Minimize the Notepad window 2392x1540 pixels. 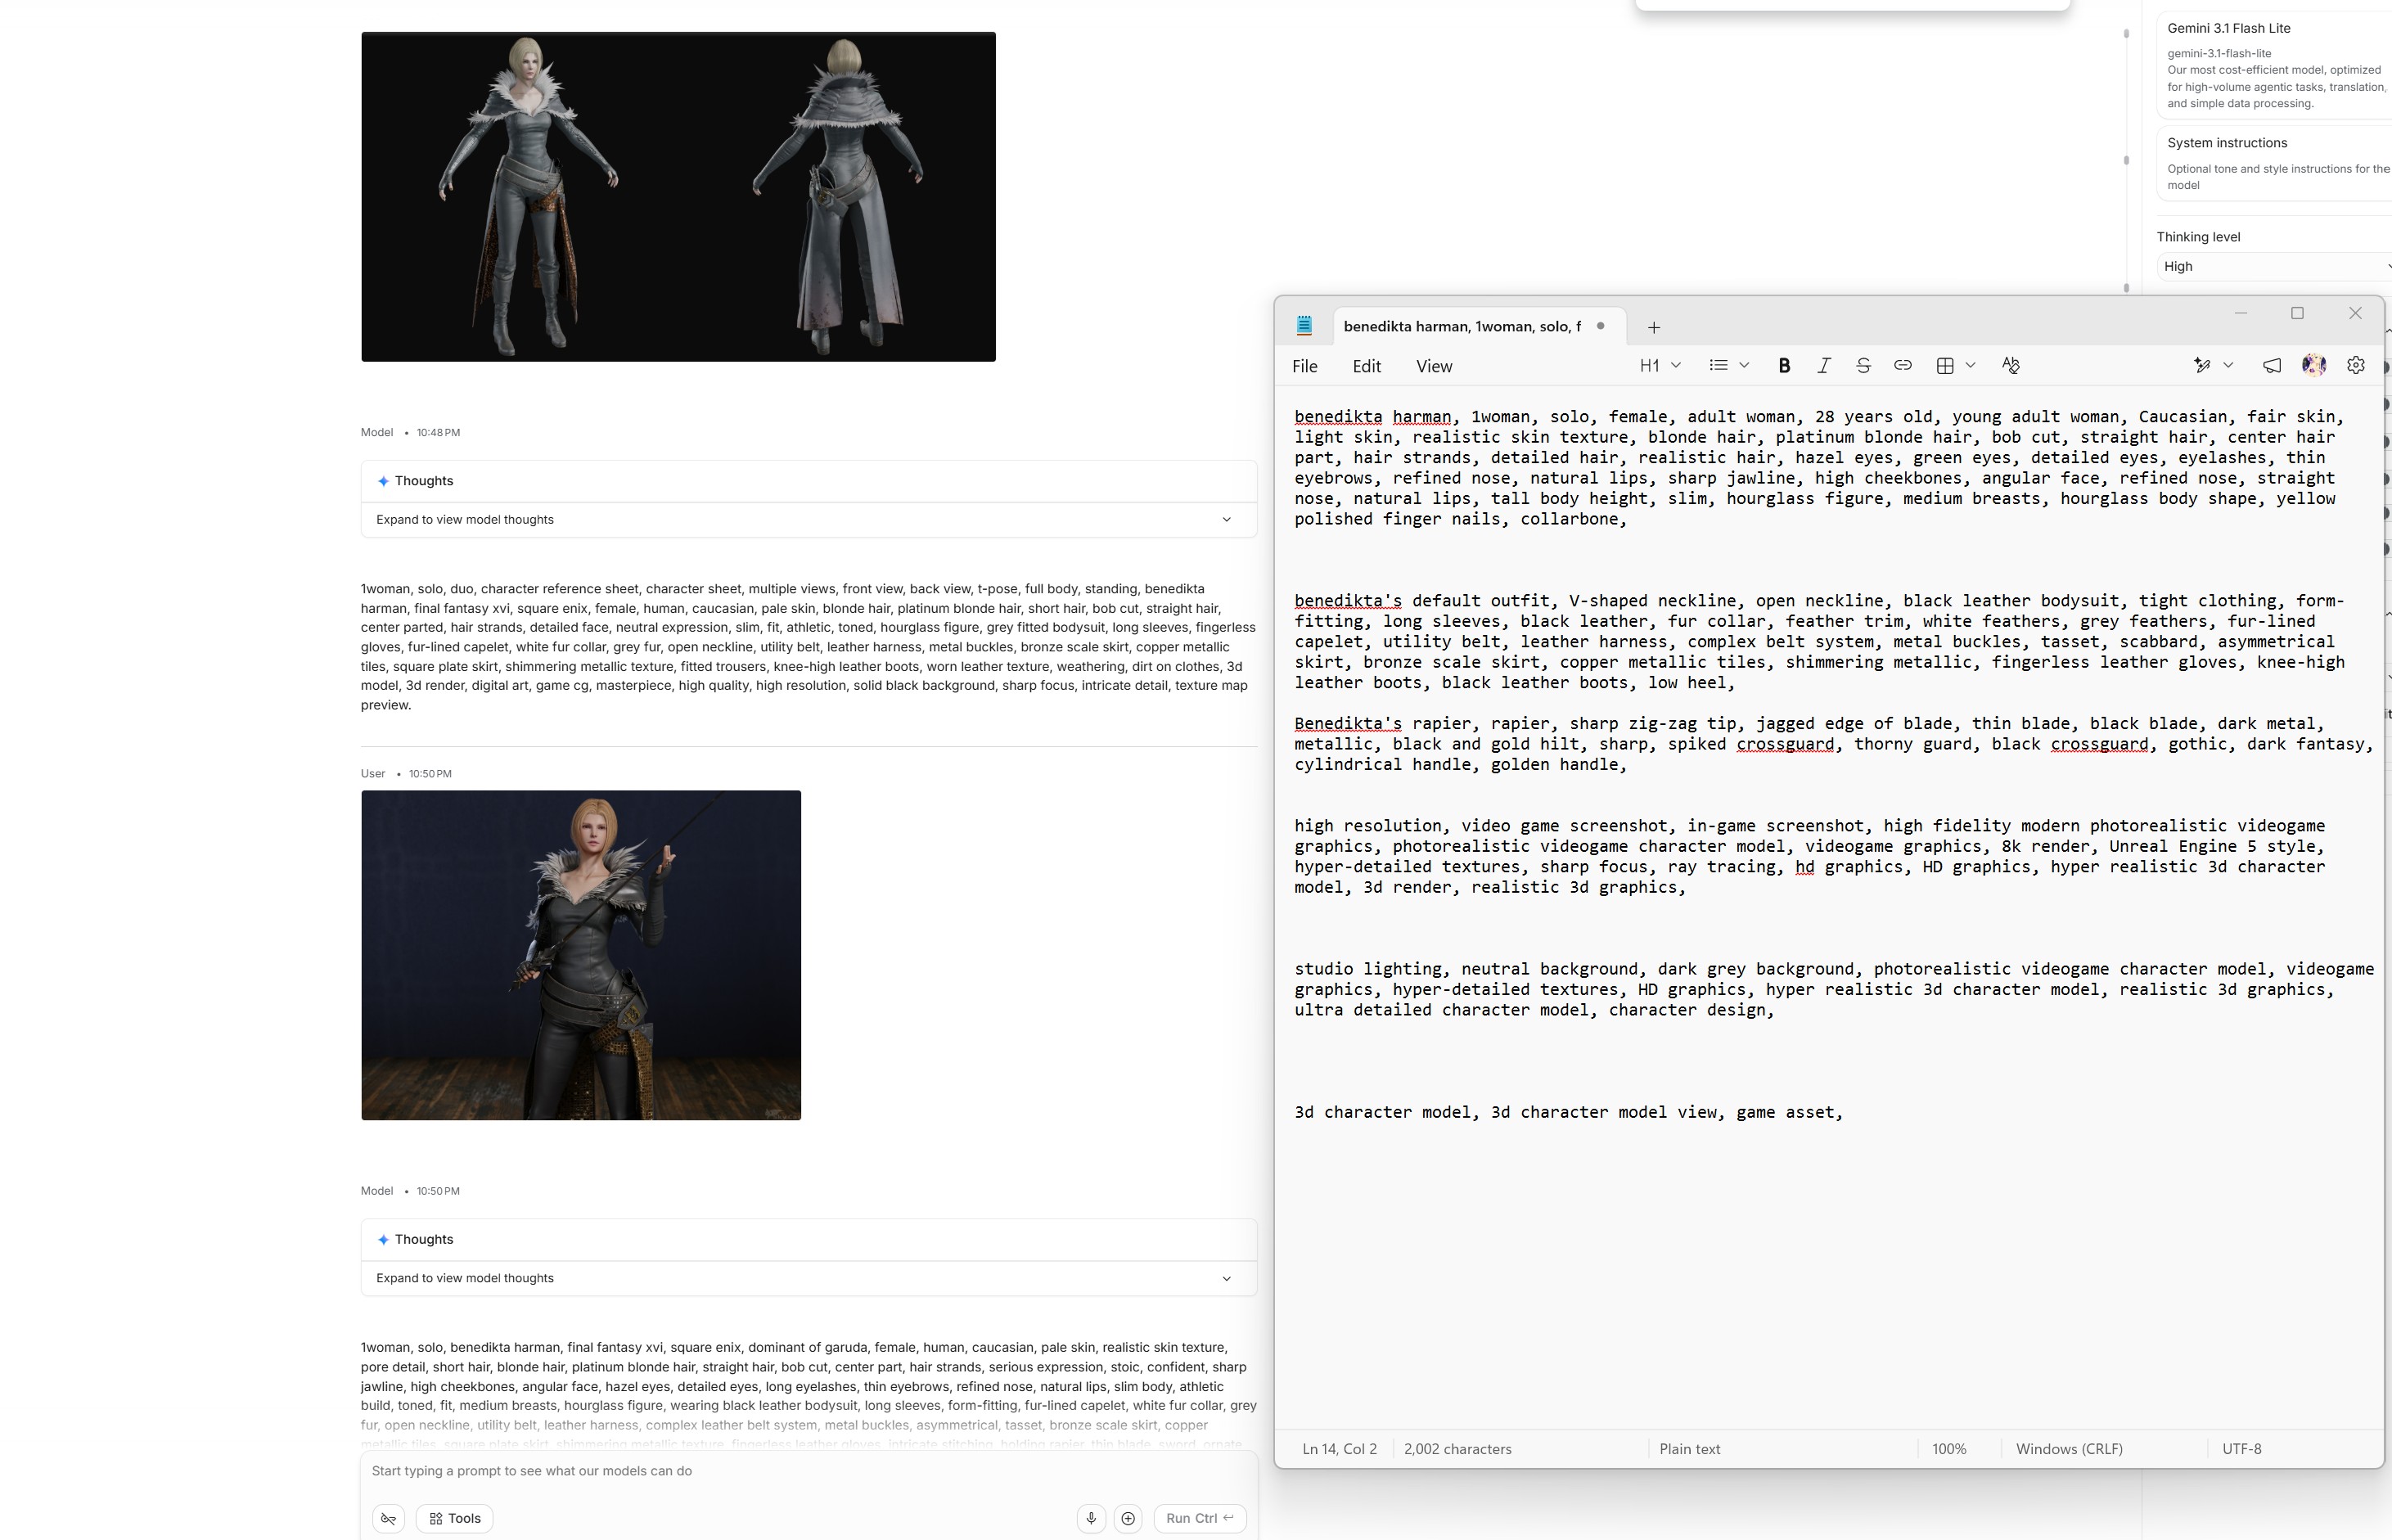coord(2241,313)
